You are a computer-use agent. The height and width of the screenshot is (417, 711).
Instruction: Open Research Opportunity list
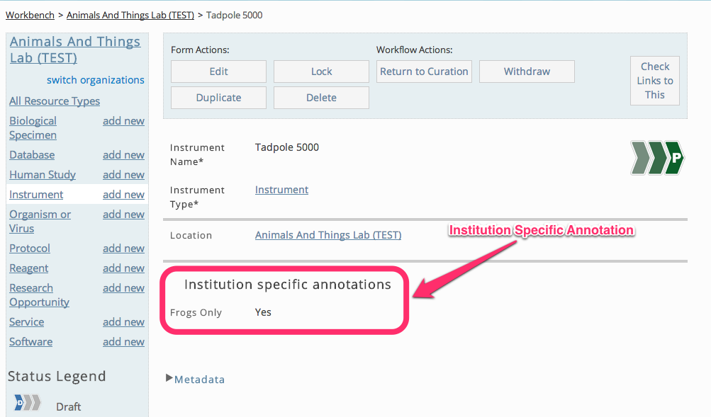tap(39, 295)
